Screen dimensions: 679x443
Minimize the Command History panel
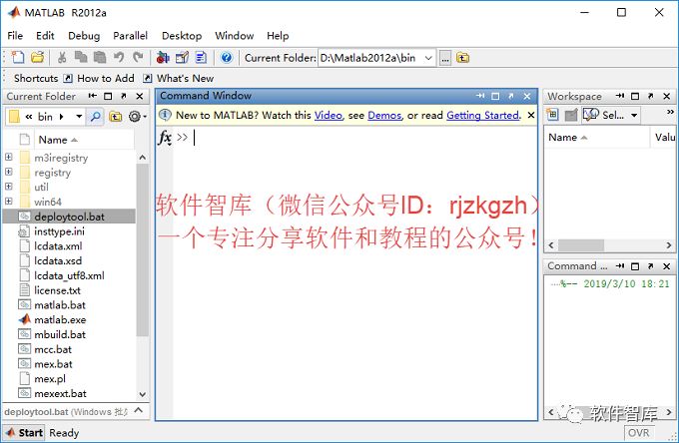[x=620, y=266]
